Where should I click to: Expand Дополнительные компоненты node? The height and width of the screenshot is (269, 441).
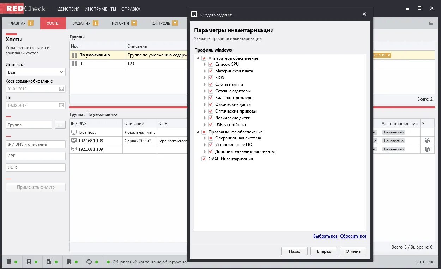(x=205, y=151)
